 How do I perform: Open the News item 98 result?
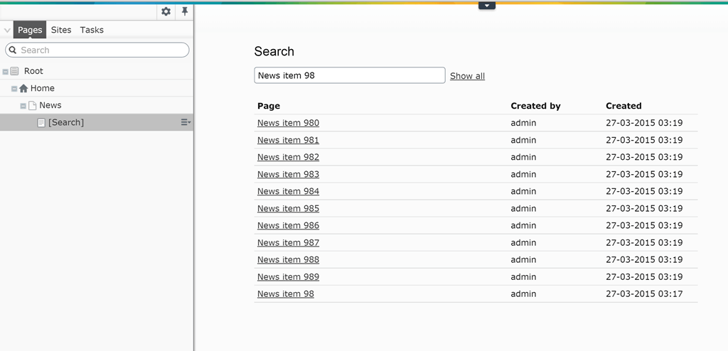286,294
